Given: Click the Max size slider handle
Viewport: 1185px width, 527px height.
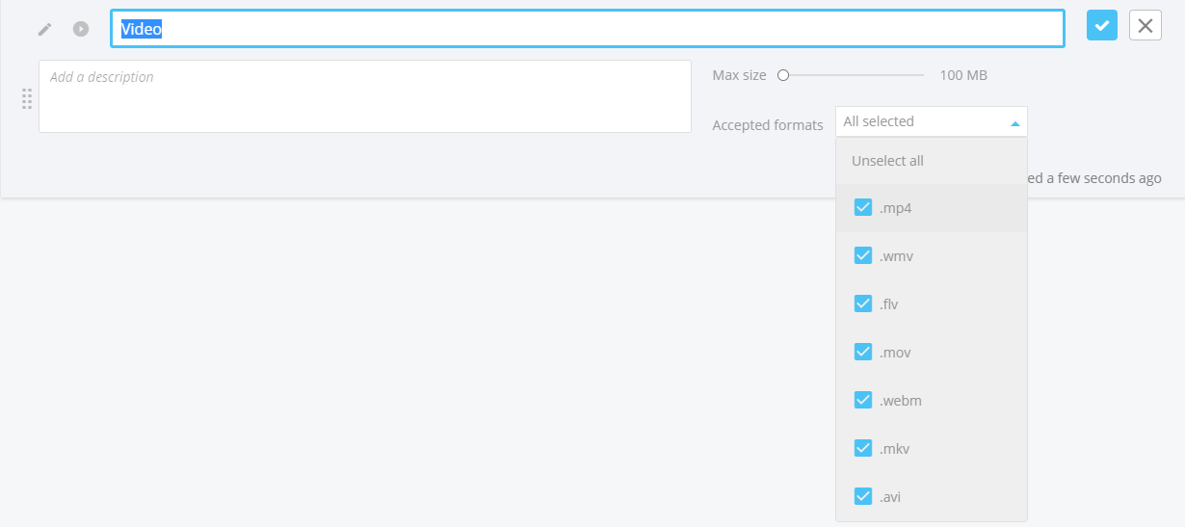Looking at the screenshot, I should (x=783, y=75).
